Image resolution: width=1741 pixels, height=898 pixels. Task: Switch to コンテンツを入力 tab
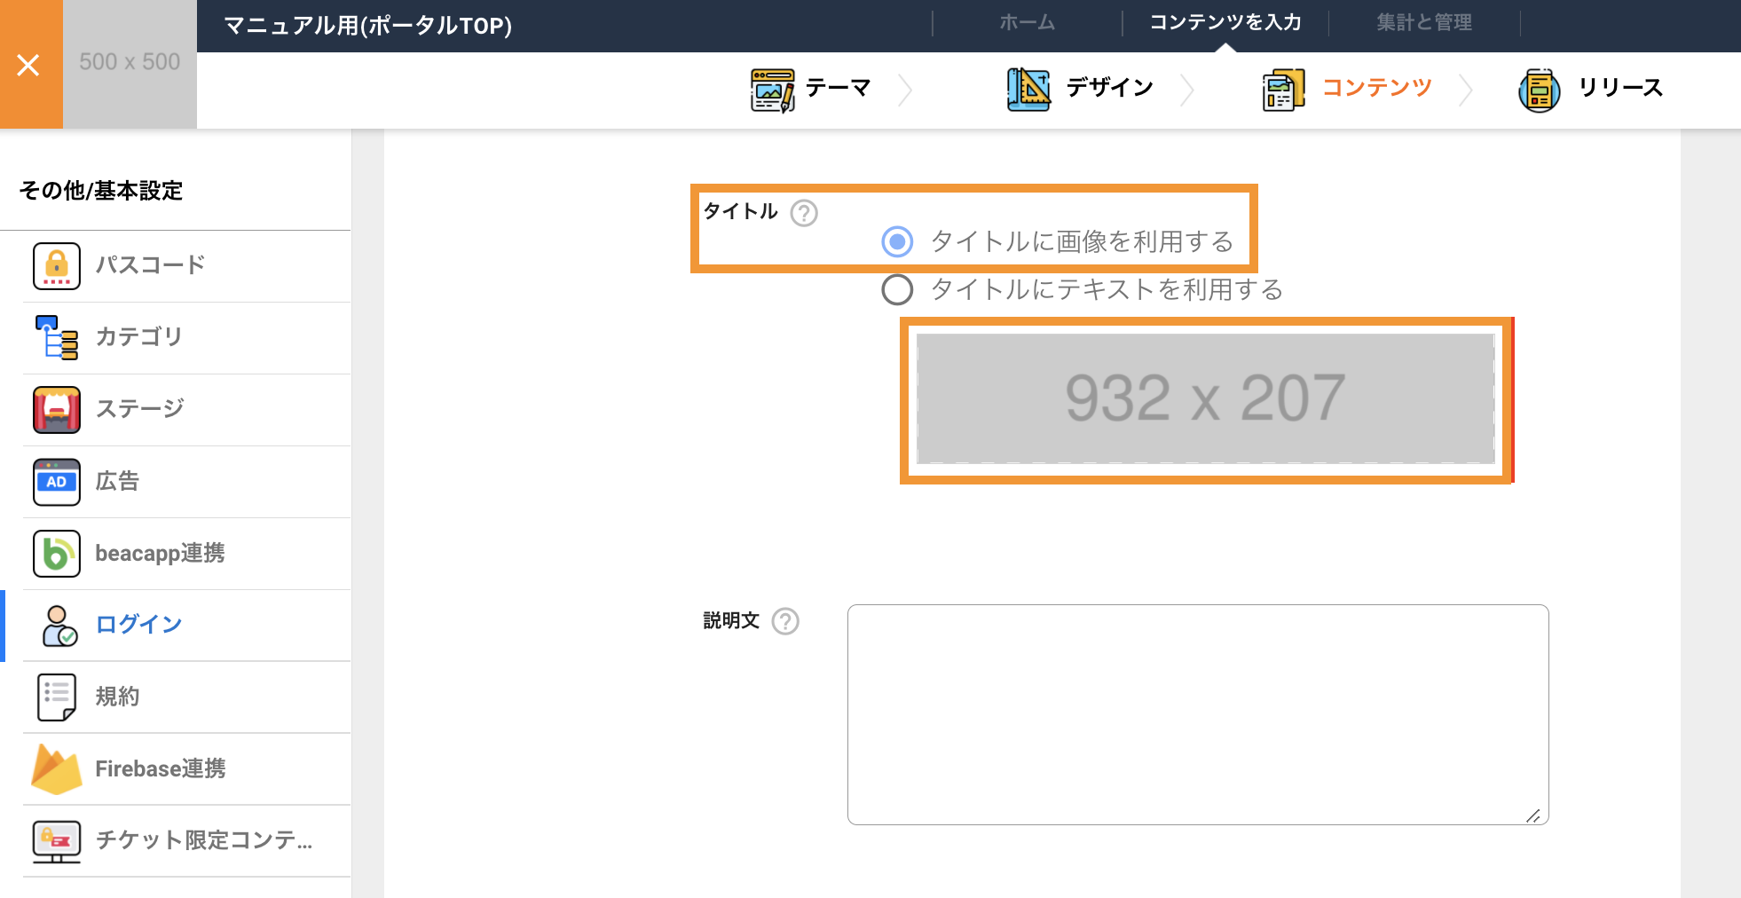pyautogui.click(x=1225, y=23)
